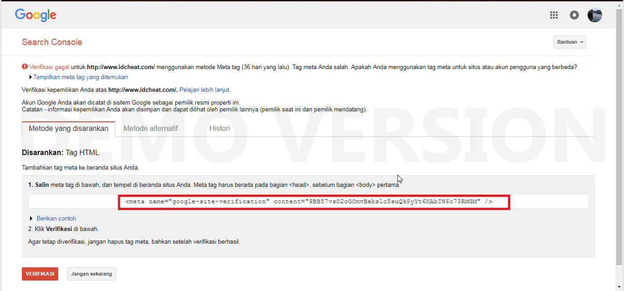
Task: Open the Bantuan help dropdown
Action: 570,42
